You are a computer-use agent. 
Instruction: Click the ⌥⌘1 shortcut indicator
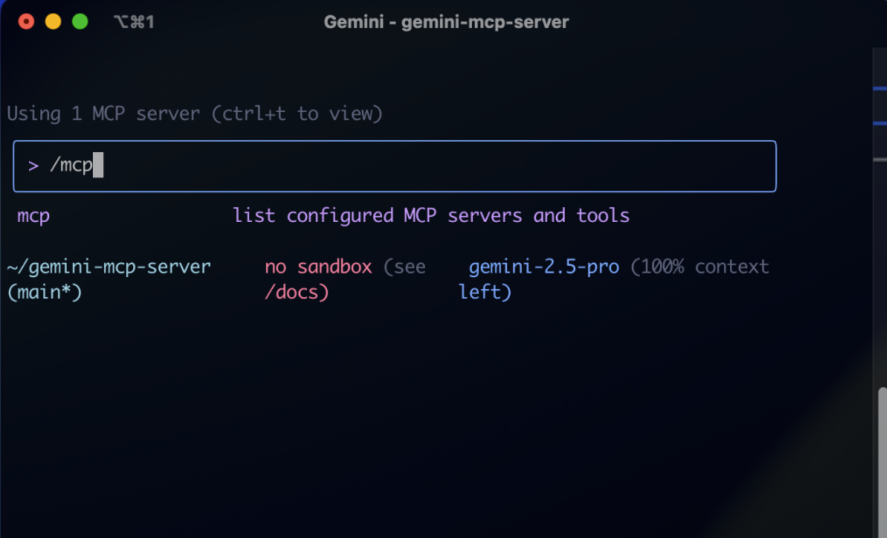(134, 22)
